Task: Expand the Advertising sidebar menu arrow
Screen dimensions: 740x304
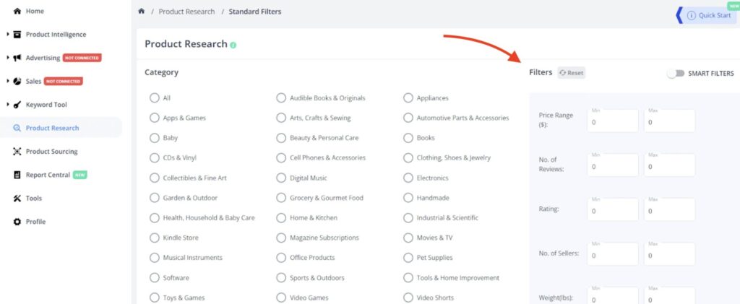Action: 7,58
